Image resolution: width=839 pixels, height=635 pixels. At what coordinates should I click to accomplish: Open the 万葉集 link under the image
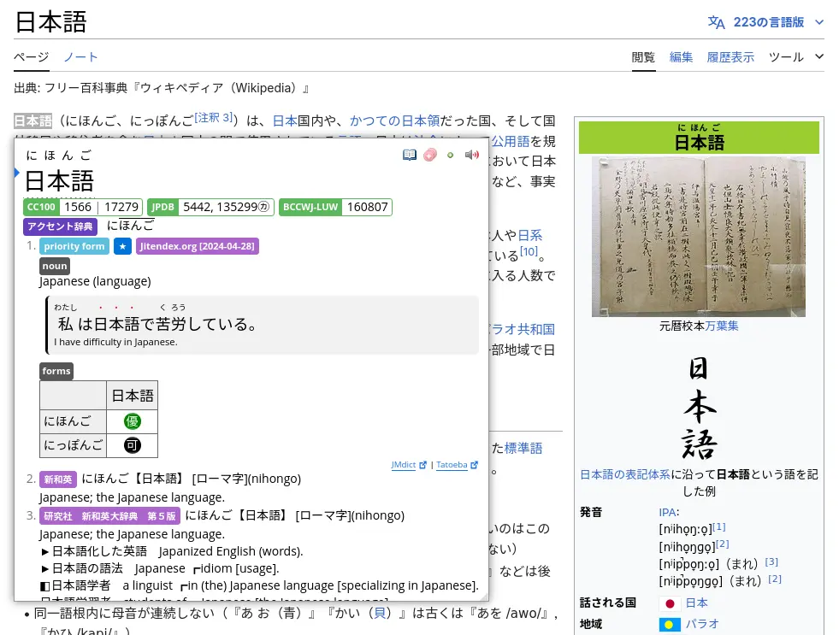click(x=721, y=326)
